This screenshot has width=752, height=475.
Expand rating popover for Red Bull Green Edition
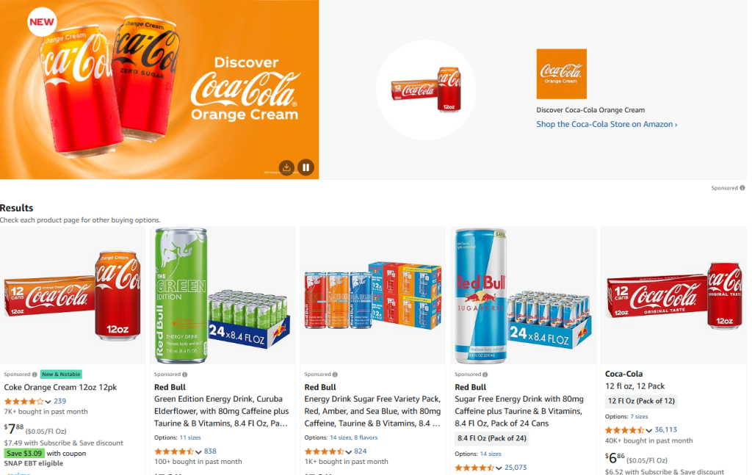coord(198,452)
